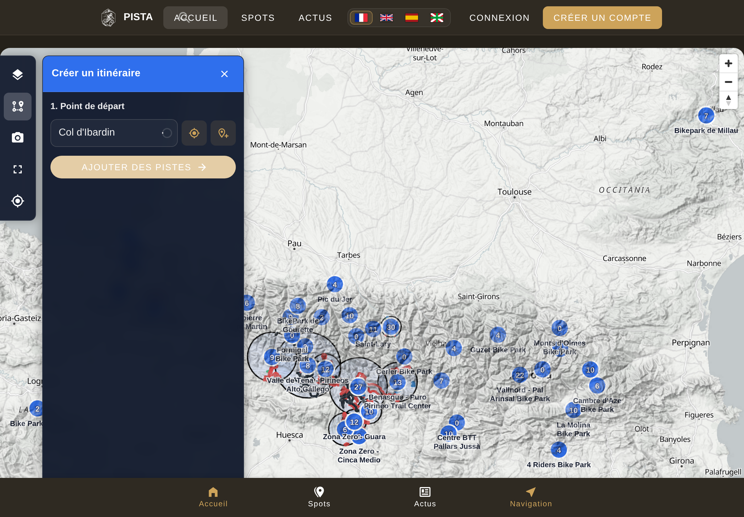Open the map layers panel

point(17,74)
